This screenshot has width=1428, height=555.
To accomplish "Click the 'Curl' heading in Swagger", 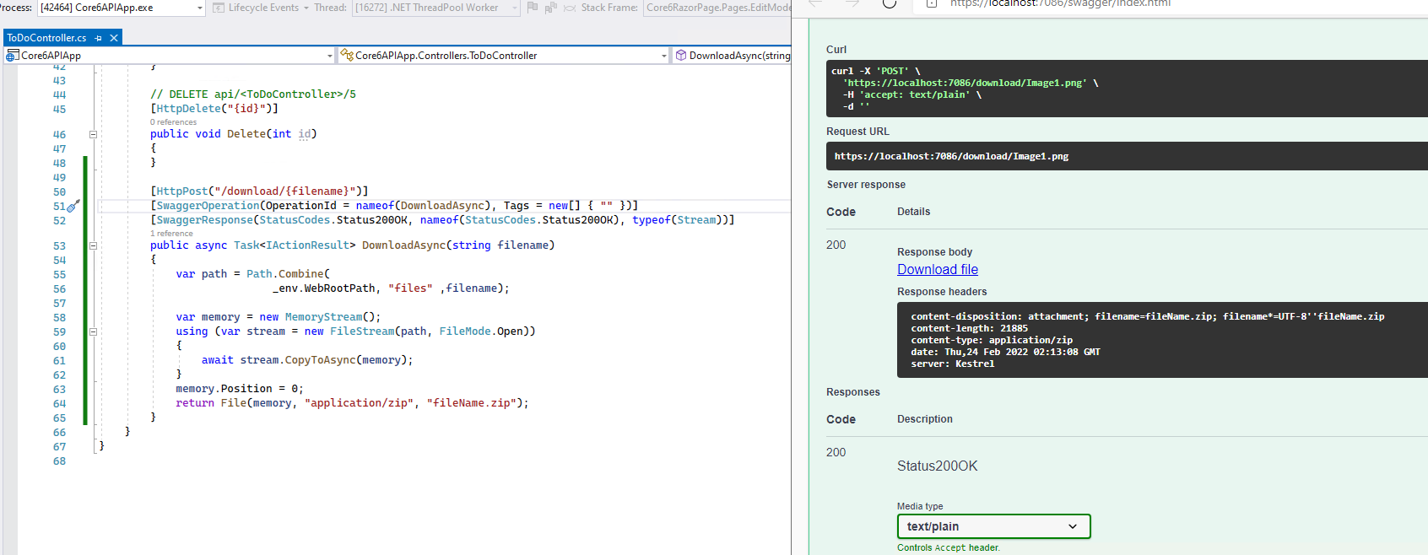I will (x=836, y=50).
